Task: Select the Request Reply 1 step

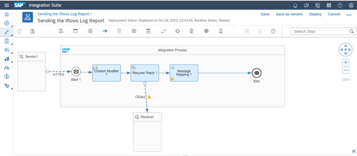Action: 145,73
